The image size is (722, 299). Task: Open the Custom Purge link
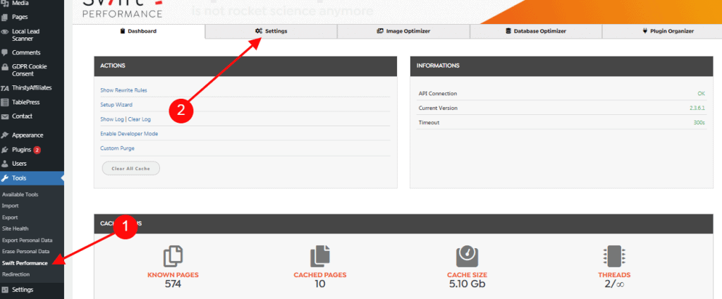pyautogui.click(x=117, y=148)
